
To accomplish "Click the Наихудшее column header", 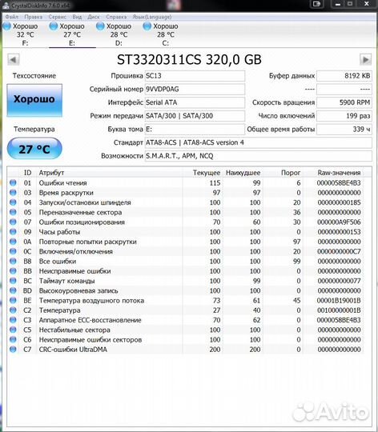I will click(x=243, y=173).
